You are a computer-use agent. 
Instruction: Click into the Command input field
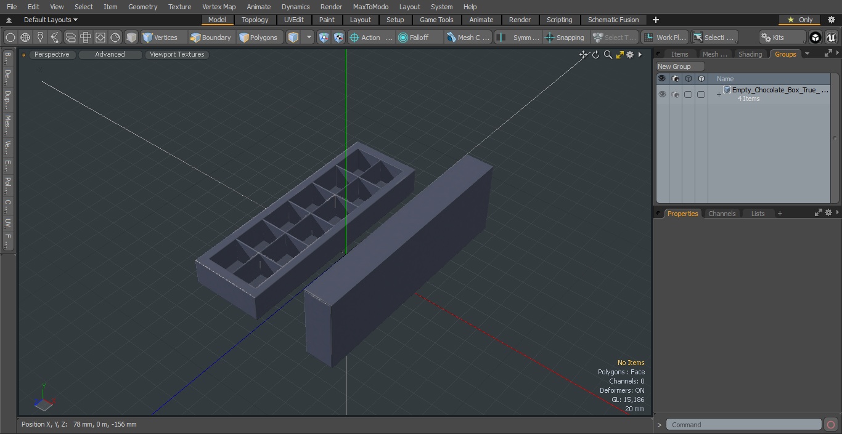click(x=744, y=425)
